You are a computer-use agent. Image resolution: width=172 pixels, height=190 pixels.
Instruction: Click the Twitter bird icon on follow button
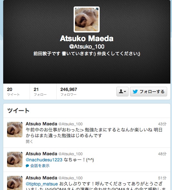[135, 92]
